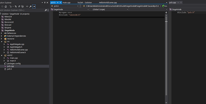Expand the main.cpp tree item
Screen dimensions: 206x104
4,58
